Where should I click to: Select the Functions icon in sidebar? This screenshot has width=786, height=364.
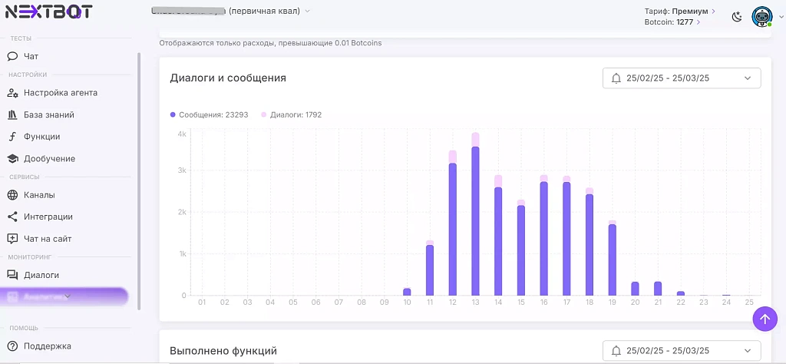tap(12, 137)
